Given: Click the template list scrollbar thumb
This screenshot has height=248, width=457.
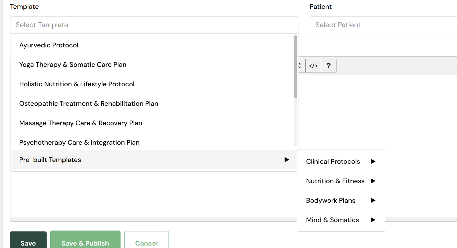Looking at the screenshot, I should point(295,67).
